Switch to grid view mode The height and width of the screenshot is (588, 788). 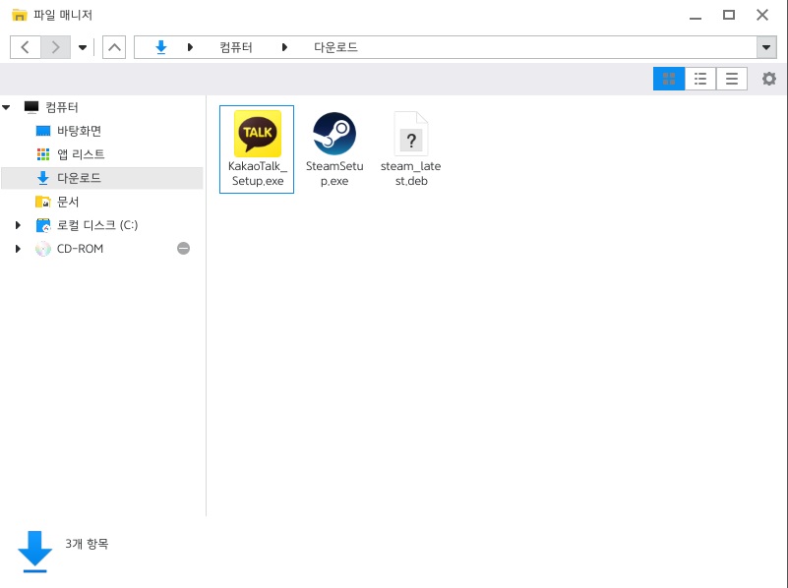668,79
